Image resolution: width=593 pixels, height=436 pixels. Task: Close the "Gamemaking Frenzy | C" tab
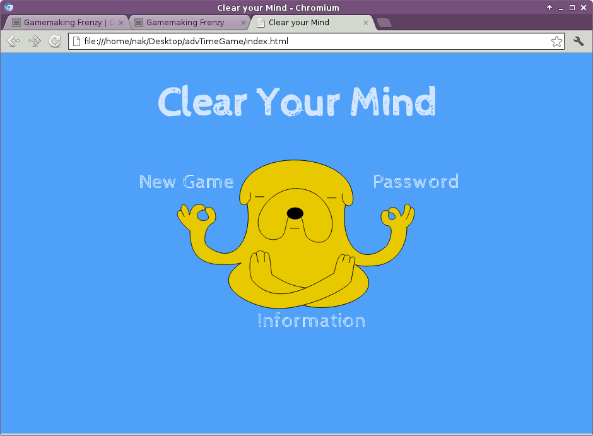[121, 23]
